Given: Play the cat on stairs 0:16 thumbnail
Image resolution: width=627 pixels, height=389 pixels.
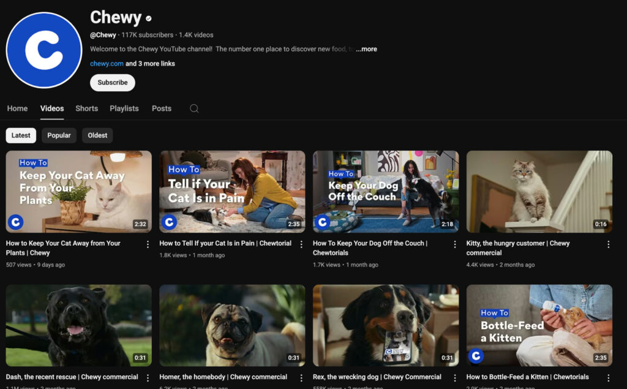Looking at the screenshot, I should coord(539,192).
